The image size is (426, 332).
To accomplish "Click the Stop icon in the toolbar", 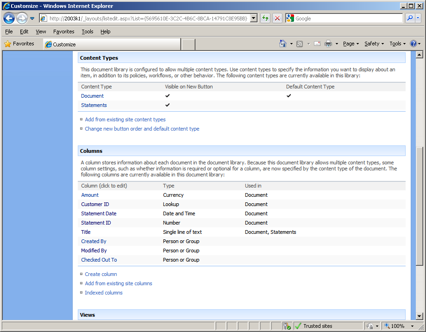I will [277, 18].
